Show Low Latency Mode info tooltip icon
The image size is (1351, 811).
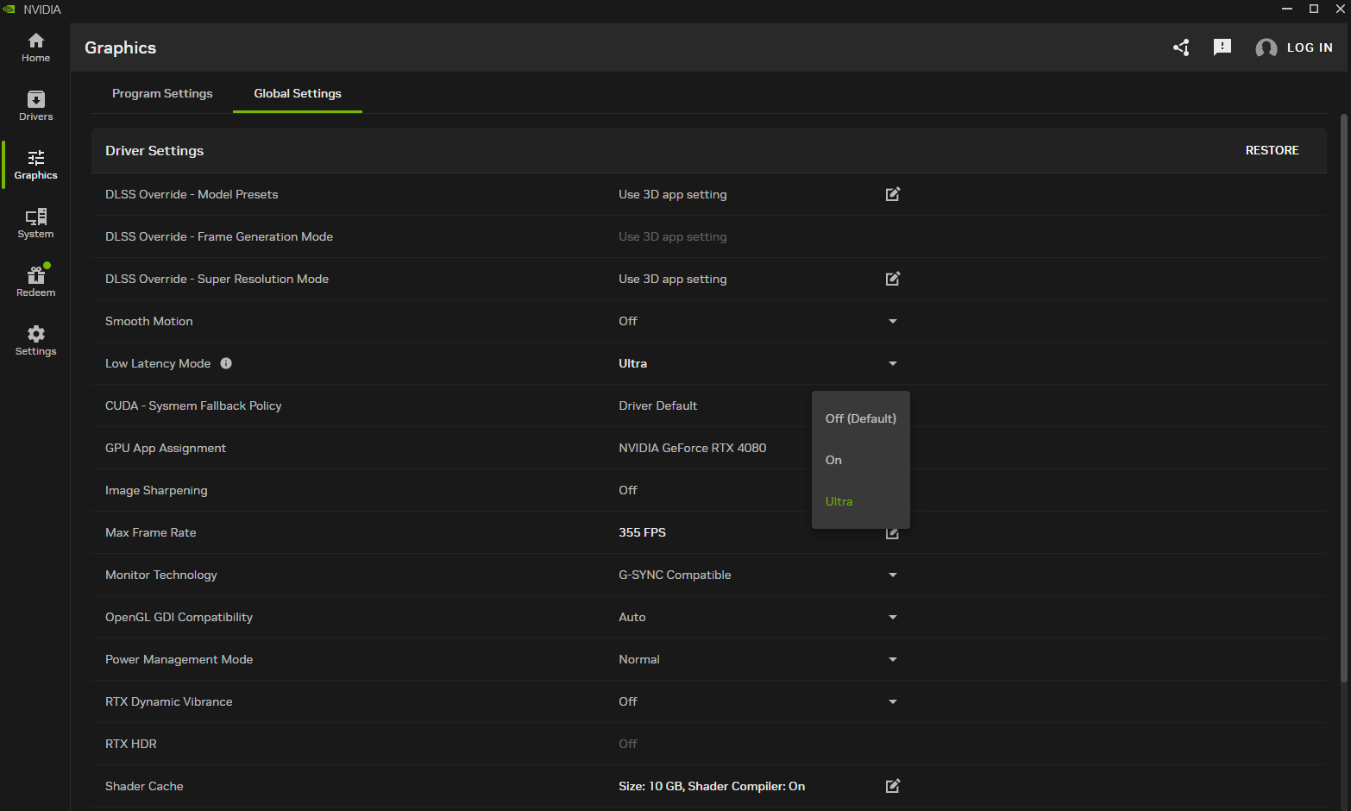tap(226, 363)
